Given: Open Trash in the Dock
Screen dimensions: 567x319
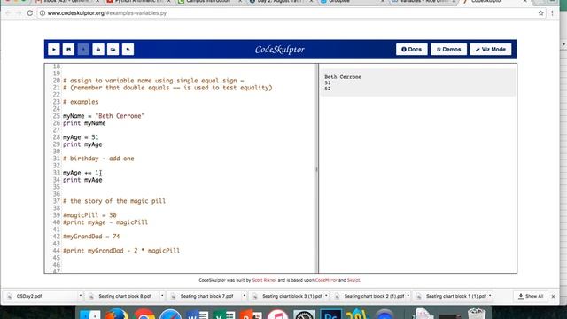Looking at the screenshot, I should [x=477, y=314].
